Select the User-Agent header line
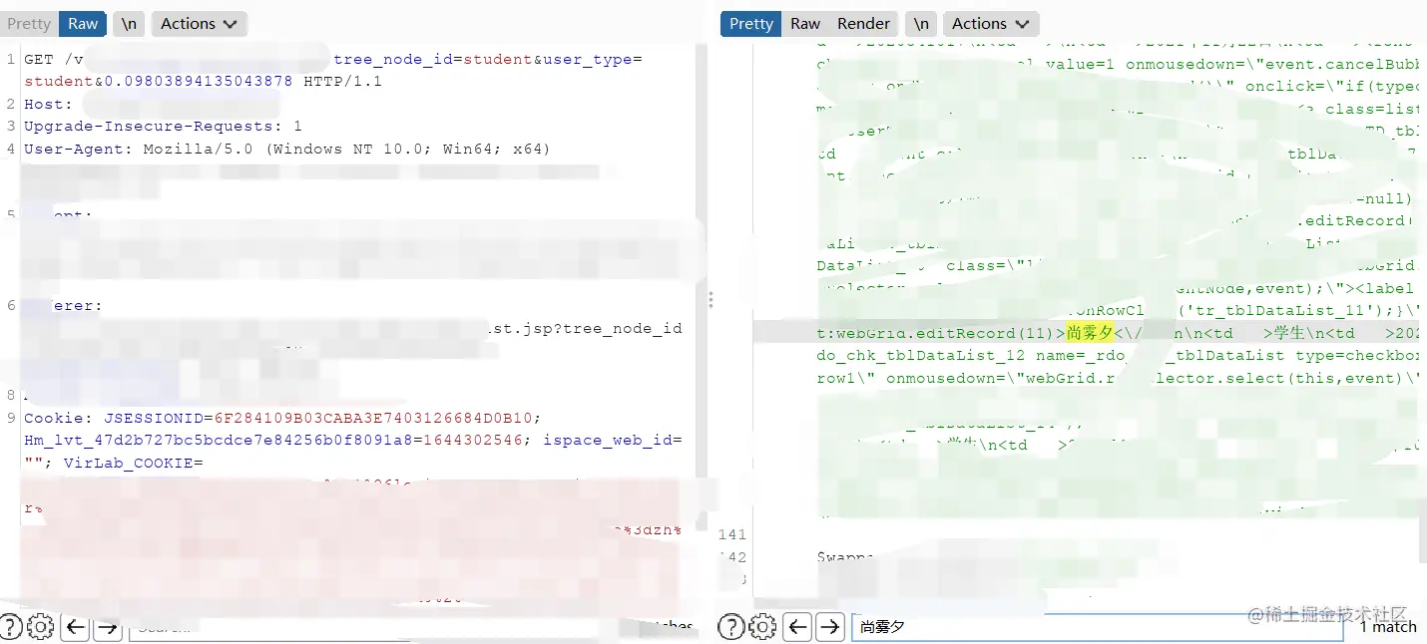1427x644 pixels. tap(287, 150)
